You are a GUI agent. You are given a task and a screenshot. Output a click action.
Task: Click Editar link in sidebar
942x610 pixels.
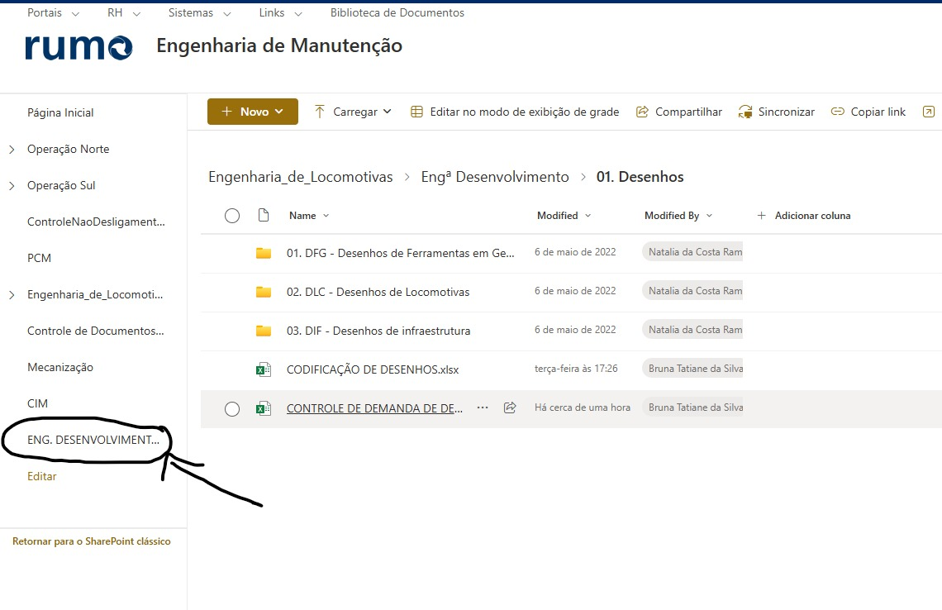coord(41,476)
